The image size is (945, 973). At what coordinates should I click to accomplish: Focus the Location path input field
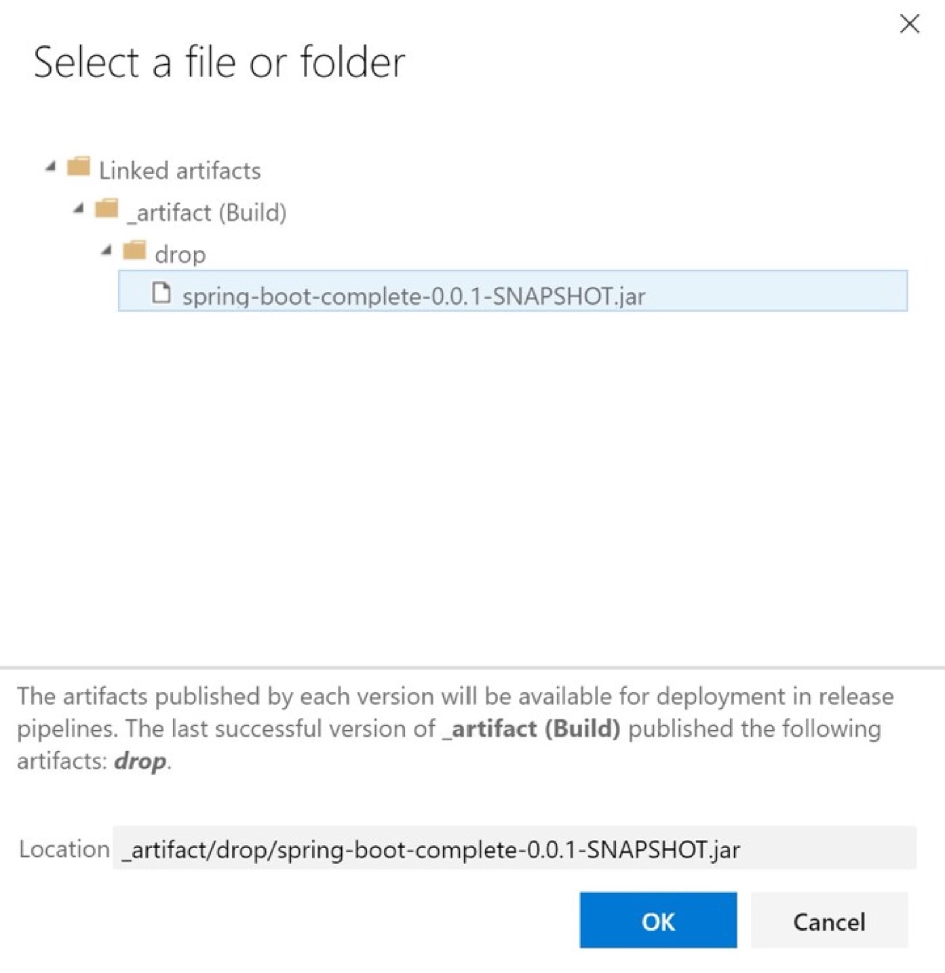[x=514, y=848]
